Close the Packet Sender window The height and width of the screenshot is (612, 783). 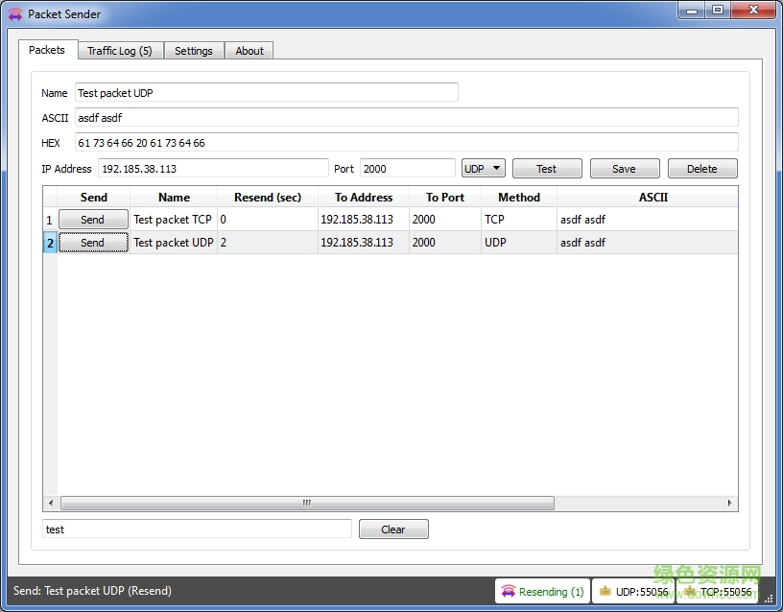753,11
